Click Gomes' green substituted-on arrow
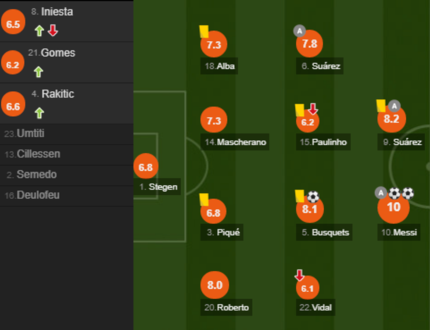The width and height of the screenshot is (430, 330). click(x=39, y=72)
